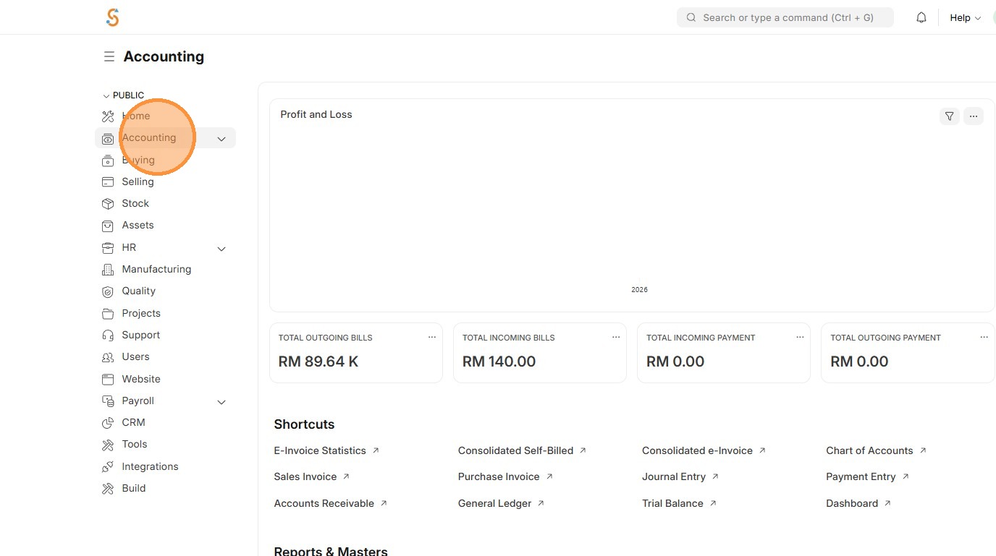This screenshot has height=556, width=996.
Task: Click the Quality shield icon
Action: click(x=108, y=291)
